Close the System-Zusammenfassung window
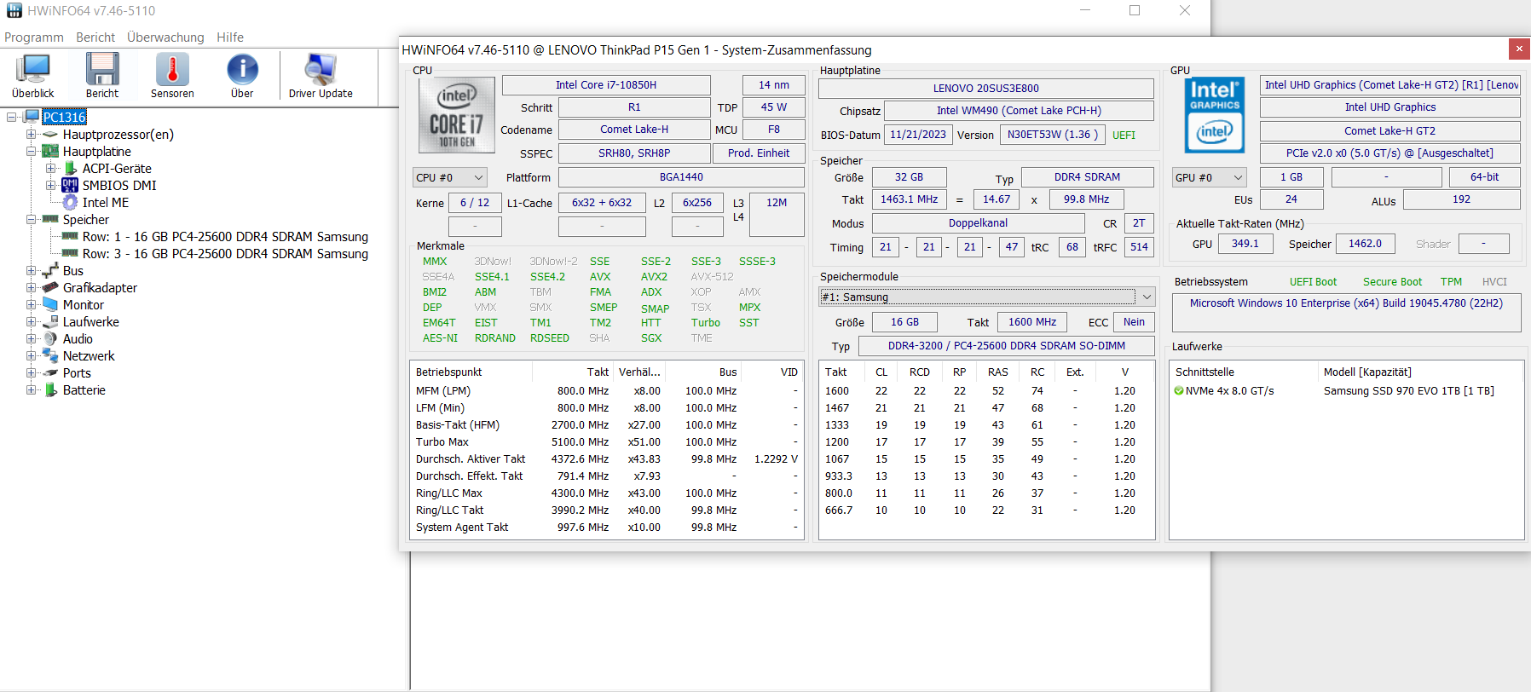Viewport: 1531px width, 692px height. coord(1519,49)
